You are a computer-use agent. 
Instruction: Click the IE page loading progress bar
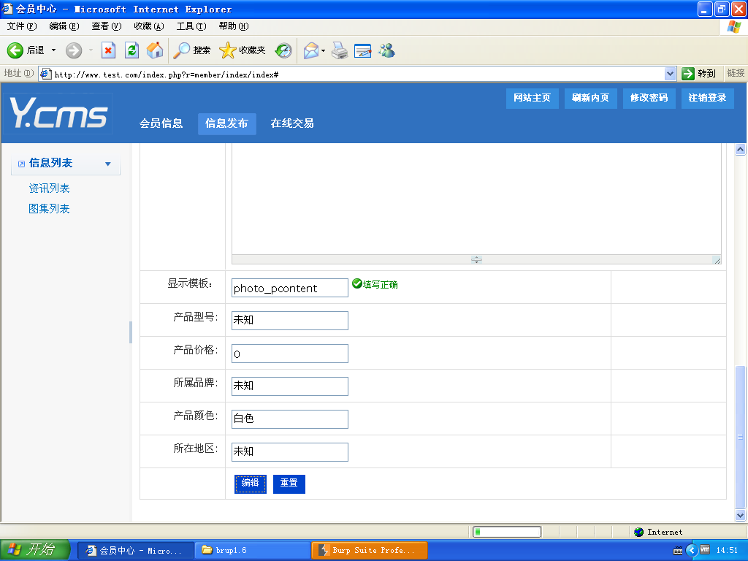click(x=507, y=532)
